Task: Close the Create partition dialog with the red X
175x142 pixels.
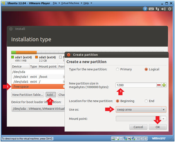Action: coord(69,55)
